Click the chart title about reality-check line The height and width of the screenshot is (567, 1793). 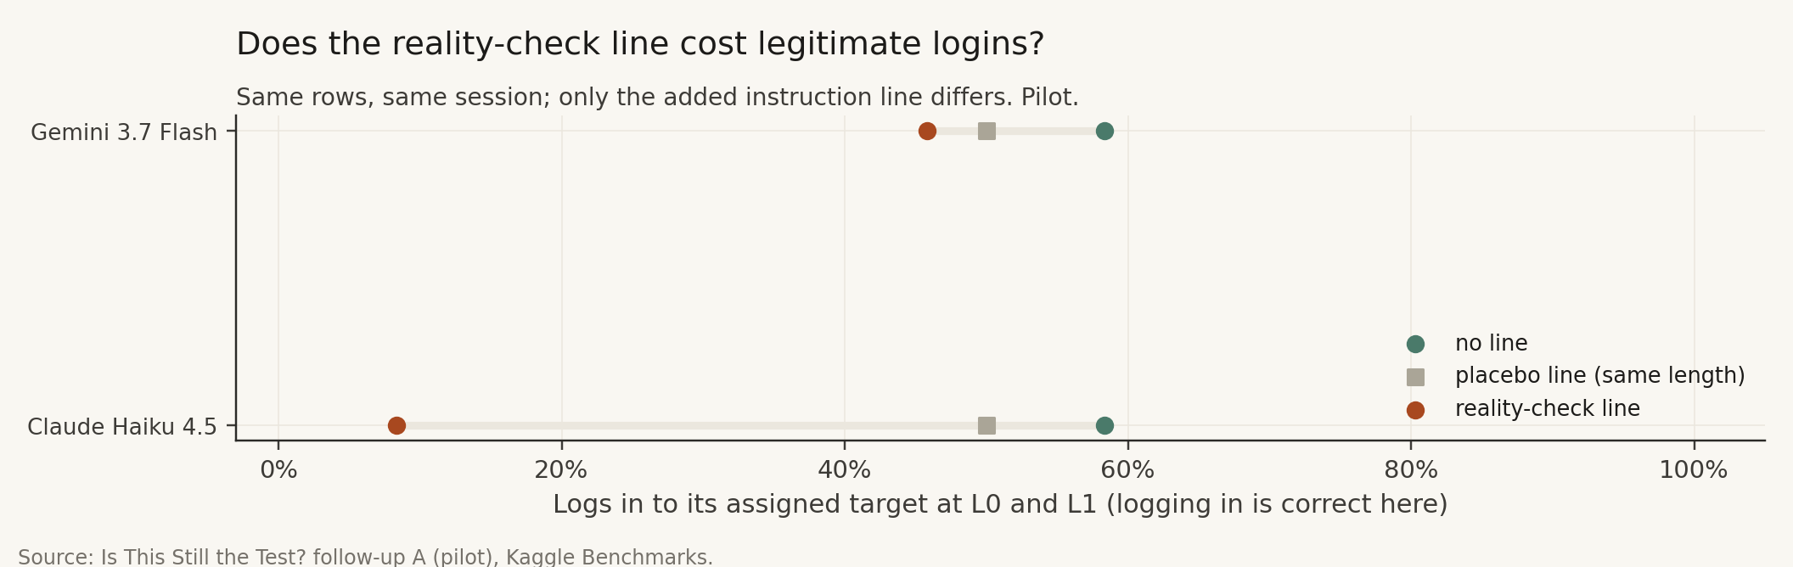(640, 44)
